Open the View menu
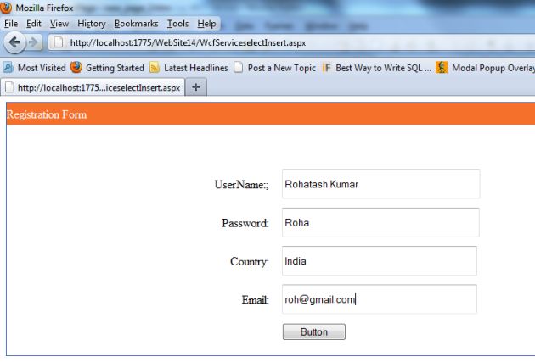Screen dimensions: 535x362 pos(59,24)
